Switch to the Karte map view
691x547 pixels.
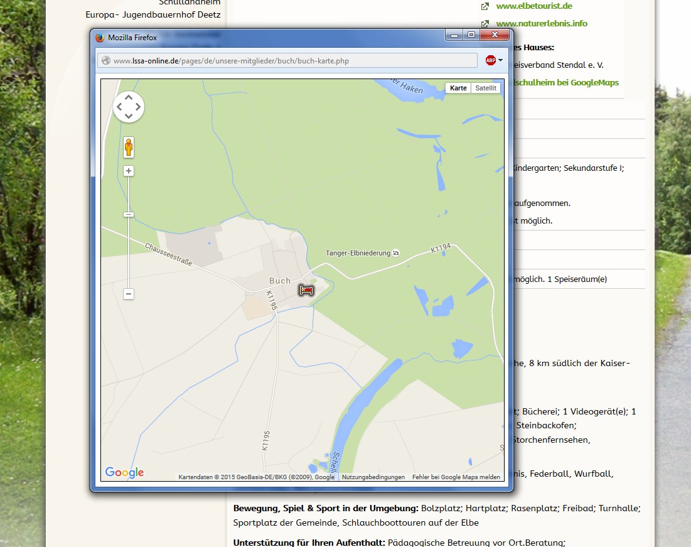(x=458, y=88)
